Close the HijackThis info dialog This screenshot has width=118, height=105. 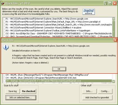tap(115, 40)
